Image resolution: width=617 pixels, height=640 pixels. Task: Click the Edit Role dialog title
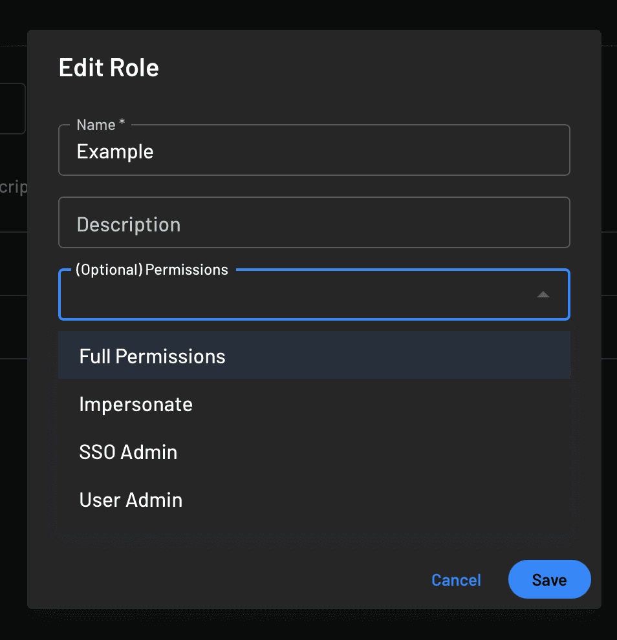109,67
